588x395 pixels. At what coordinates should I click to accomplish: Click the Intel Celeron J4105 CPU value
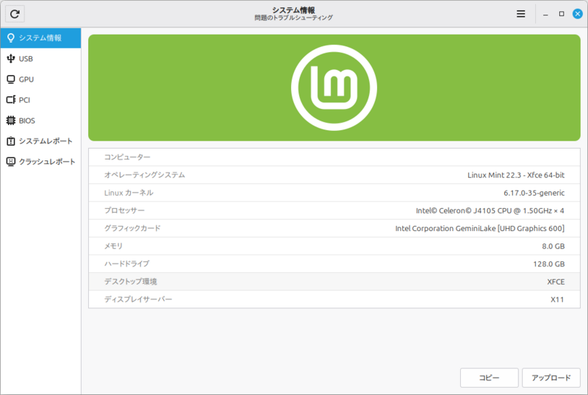tap(490, 211)
